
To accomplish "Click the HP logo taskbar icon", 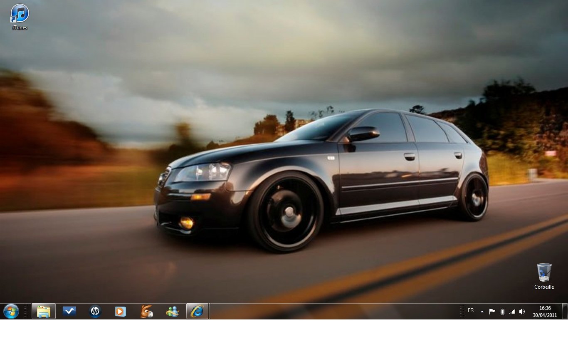I will coord(95,311).
